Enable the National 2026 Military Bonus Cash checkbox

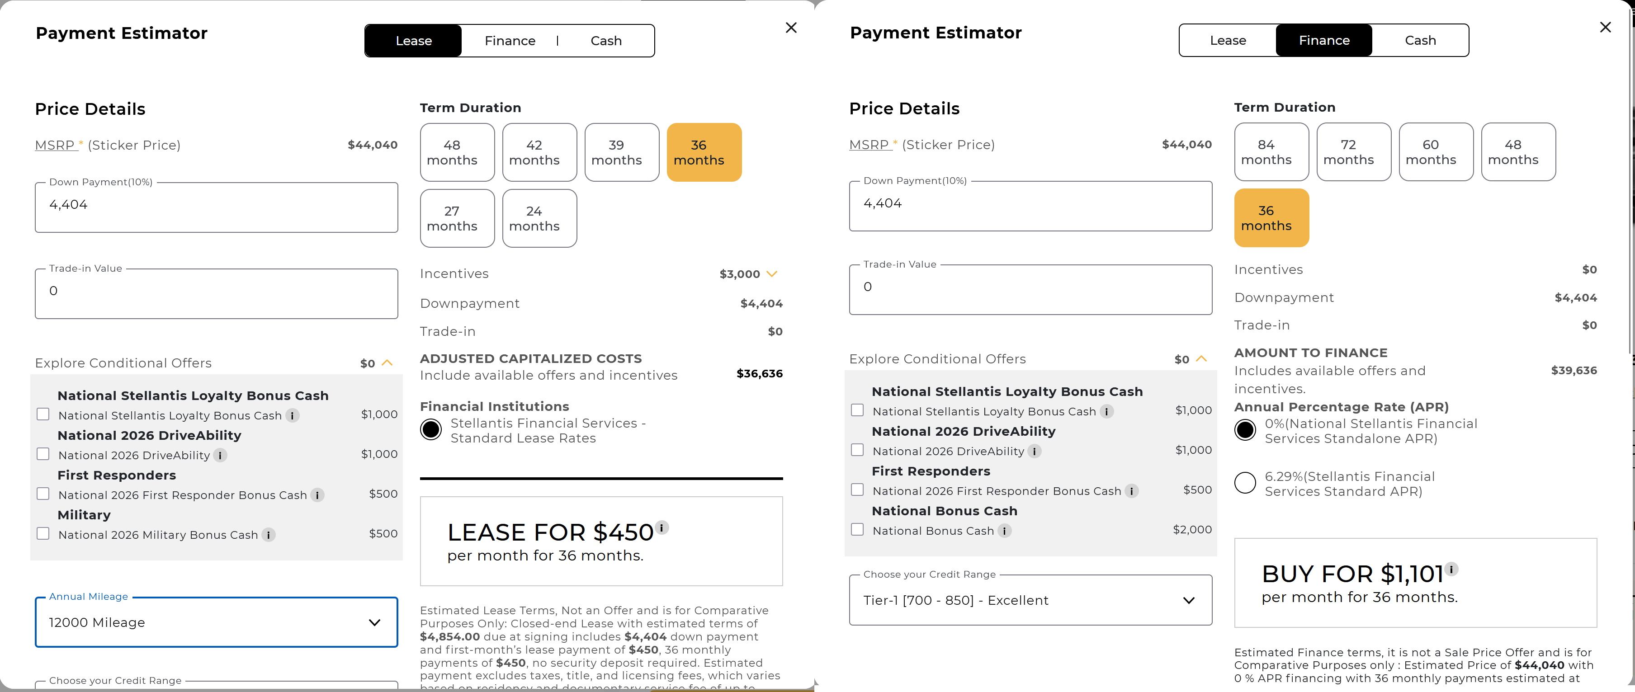tap(43, 533)
